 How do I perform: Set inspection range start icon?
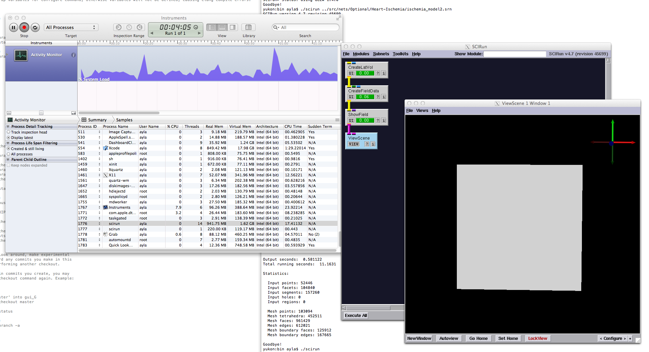119,27
